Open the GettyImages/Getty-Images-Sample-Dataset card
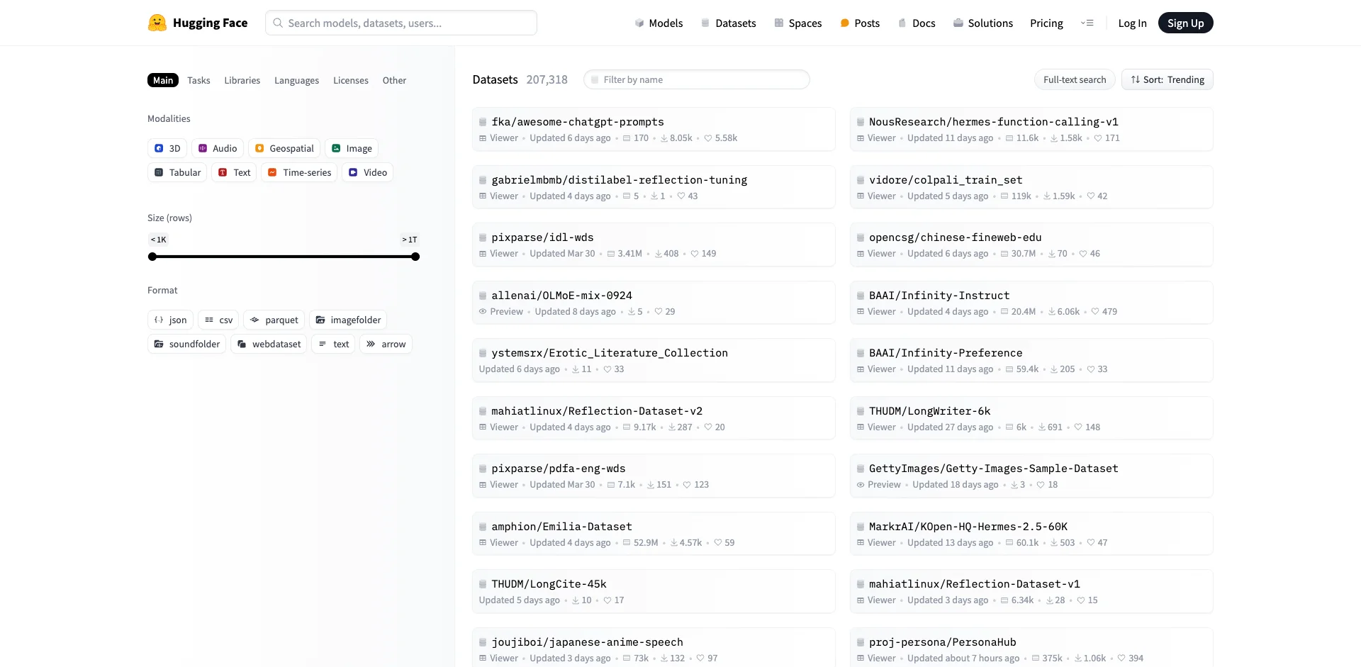1361x667 pixels. pos(1031,476)
